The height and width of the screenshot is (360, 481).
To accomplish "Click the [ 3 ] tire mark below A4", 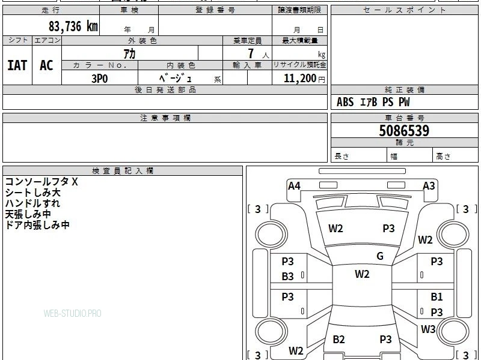I will point(258,209).
